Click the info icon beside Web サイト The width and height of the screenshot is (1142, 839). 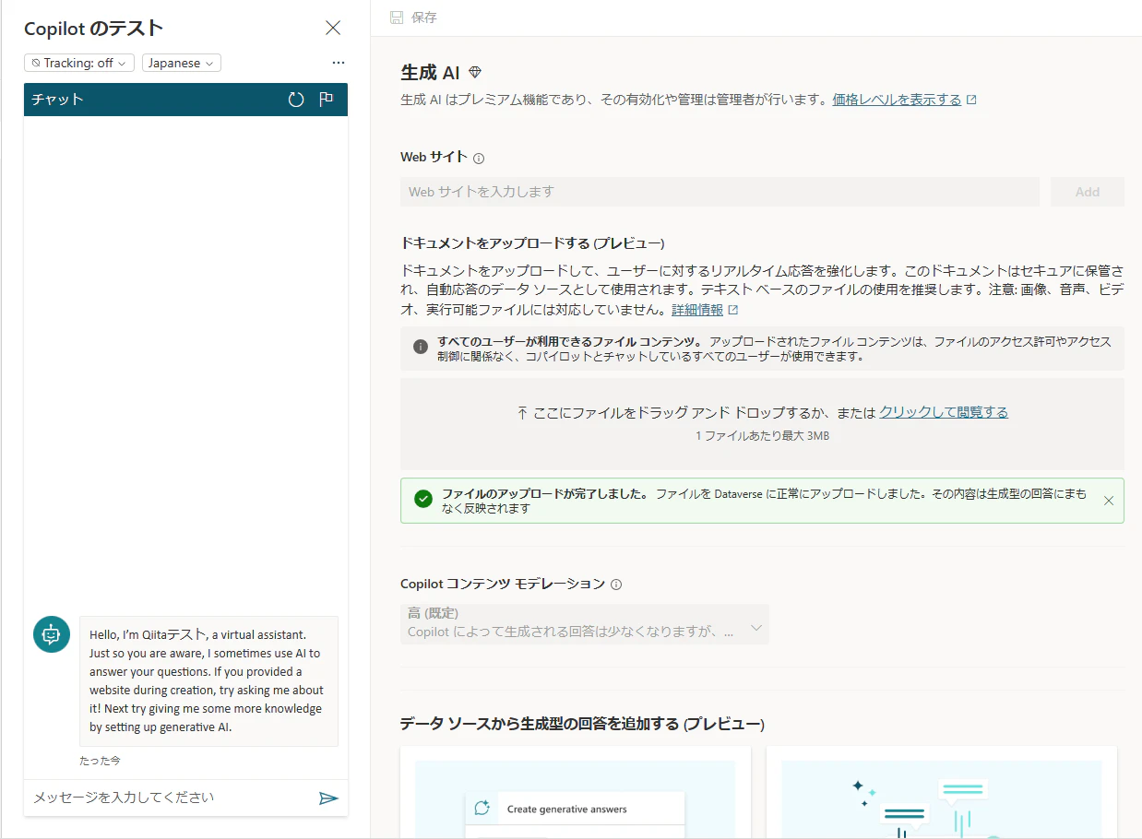click(479, 159)
